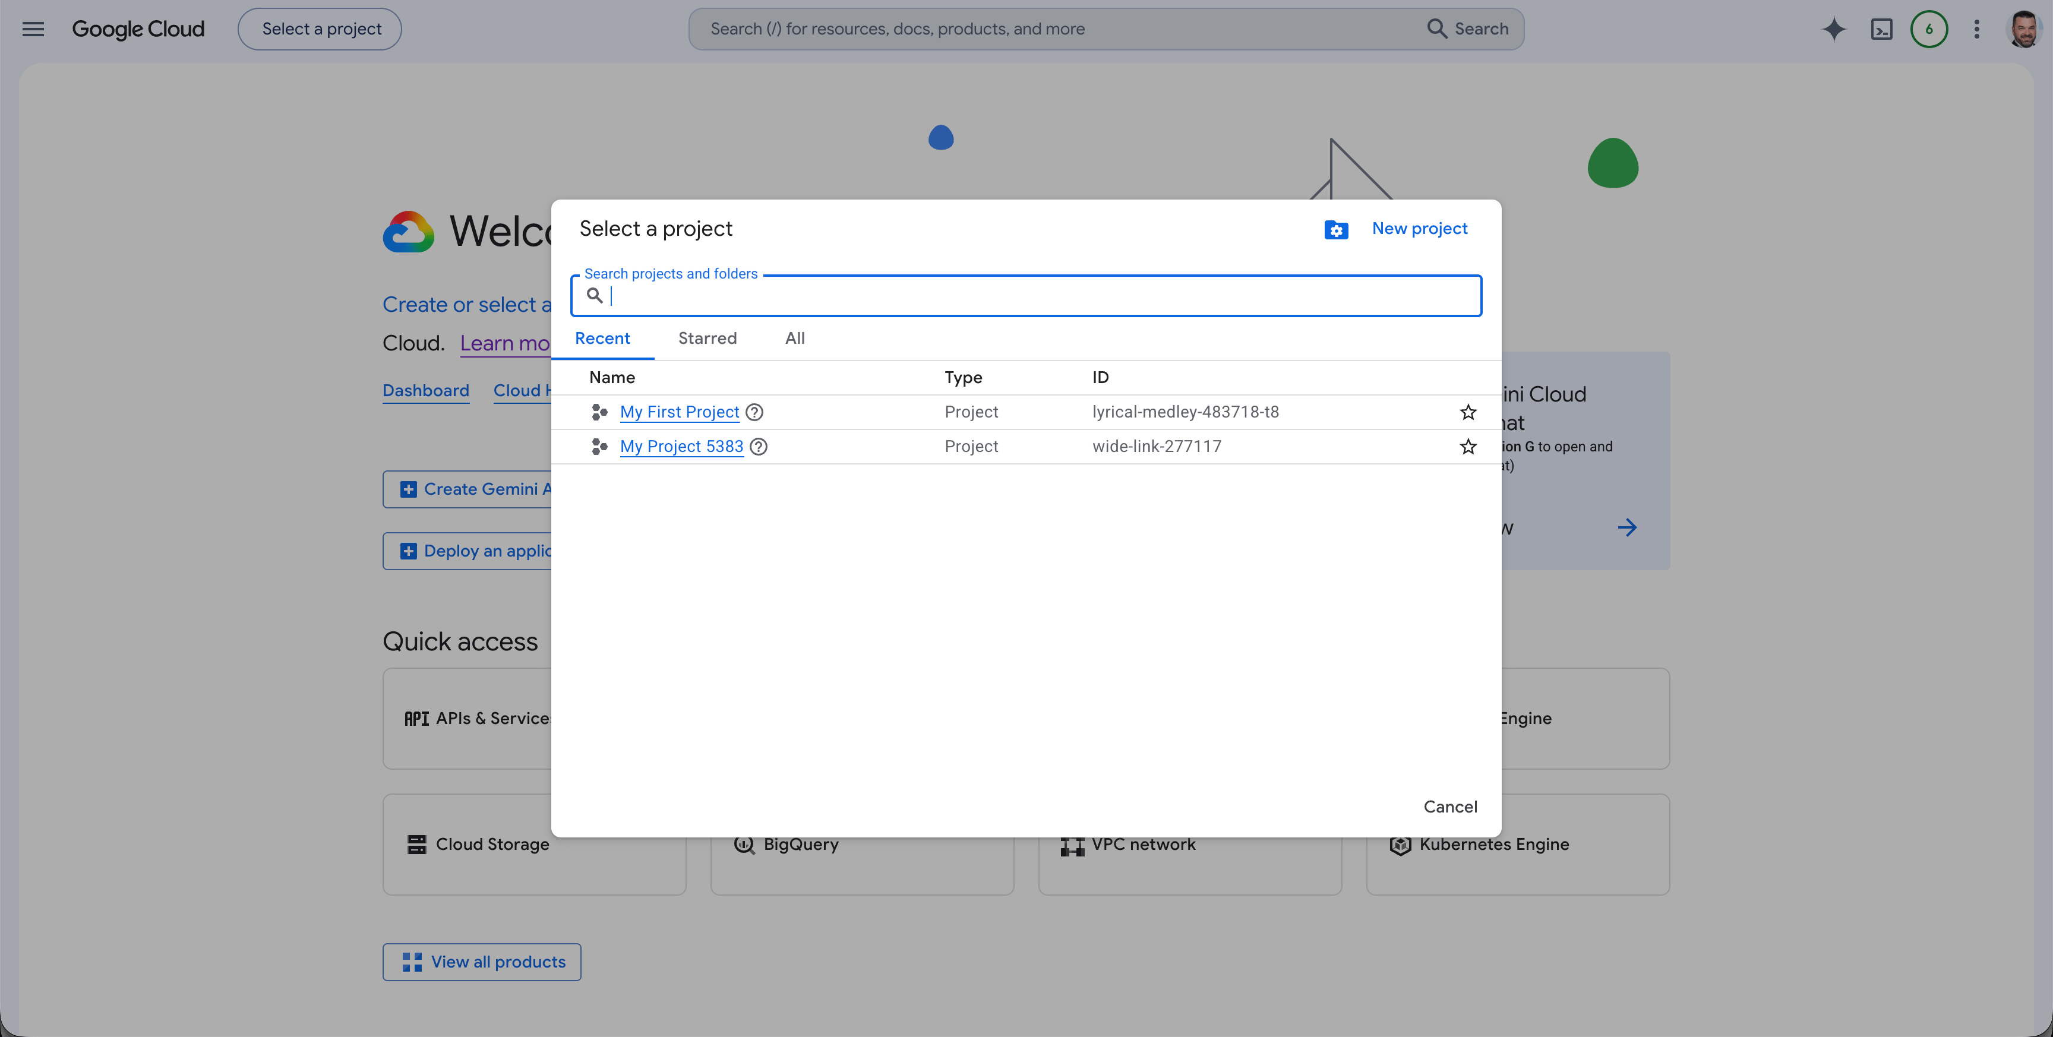Click the Cloud Storage icon in Quick access

[417, 844]
